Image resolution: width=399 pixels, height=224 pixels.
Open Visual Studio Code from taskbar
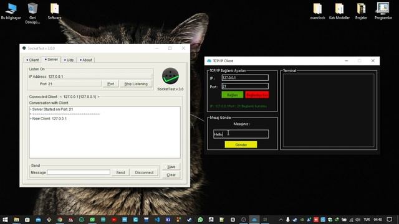click(x=157, y=220)
